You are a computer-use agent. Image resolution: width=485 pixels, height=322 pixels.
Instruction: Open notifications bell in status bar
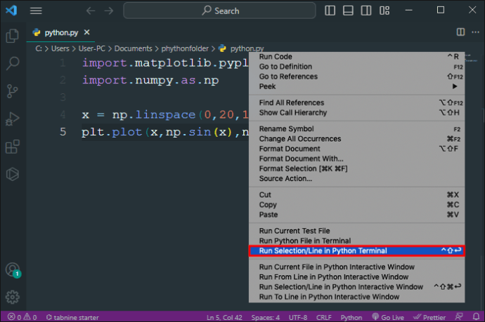tap(476, 317)
